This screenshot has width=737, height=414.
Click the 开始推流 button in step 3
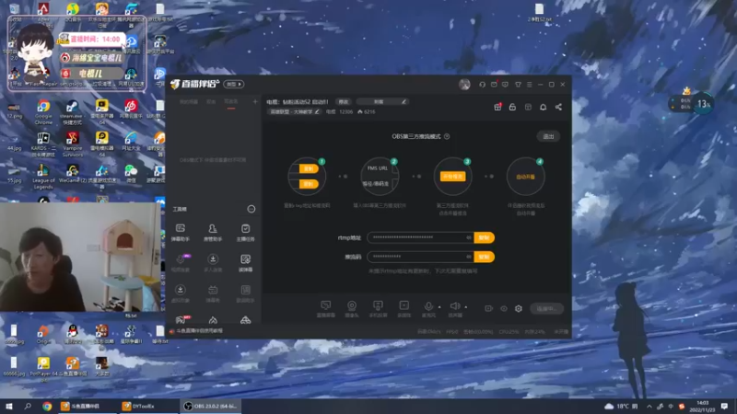pos(452,177)
